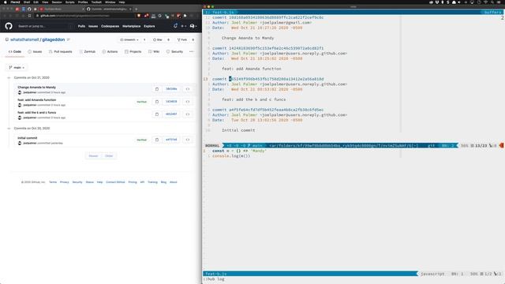Open the Profiles menu in macOS menu bar

pyautogui.click(x=83, y=2)
